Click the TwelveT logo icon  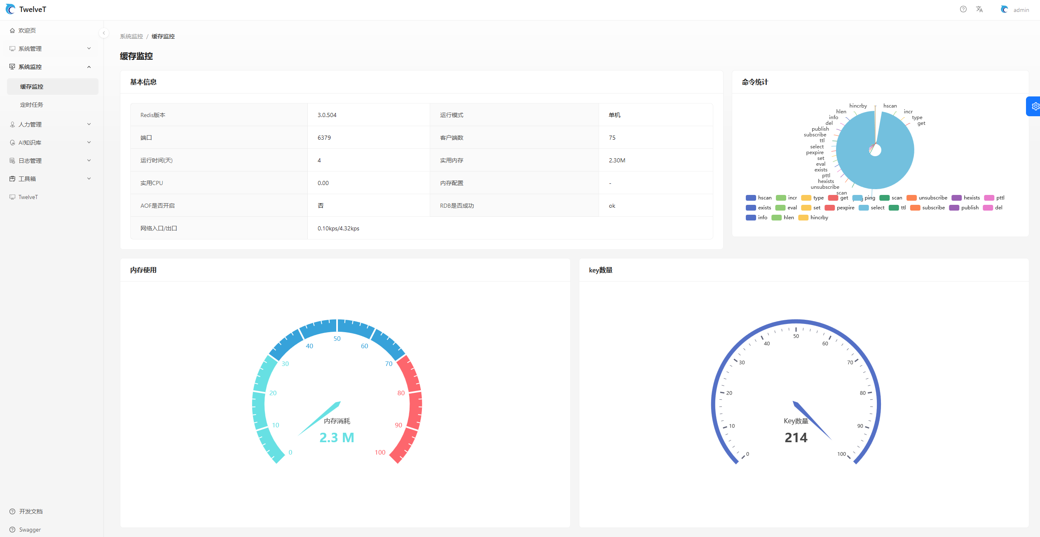pyautogui.click(x=10, y=9)
